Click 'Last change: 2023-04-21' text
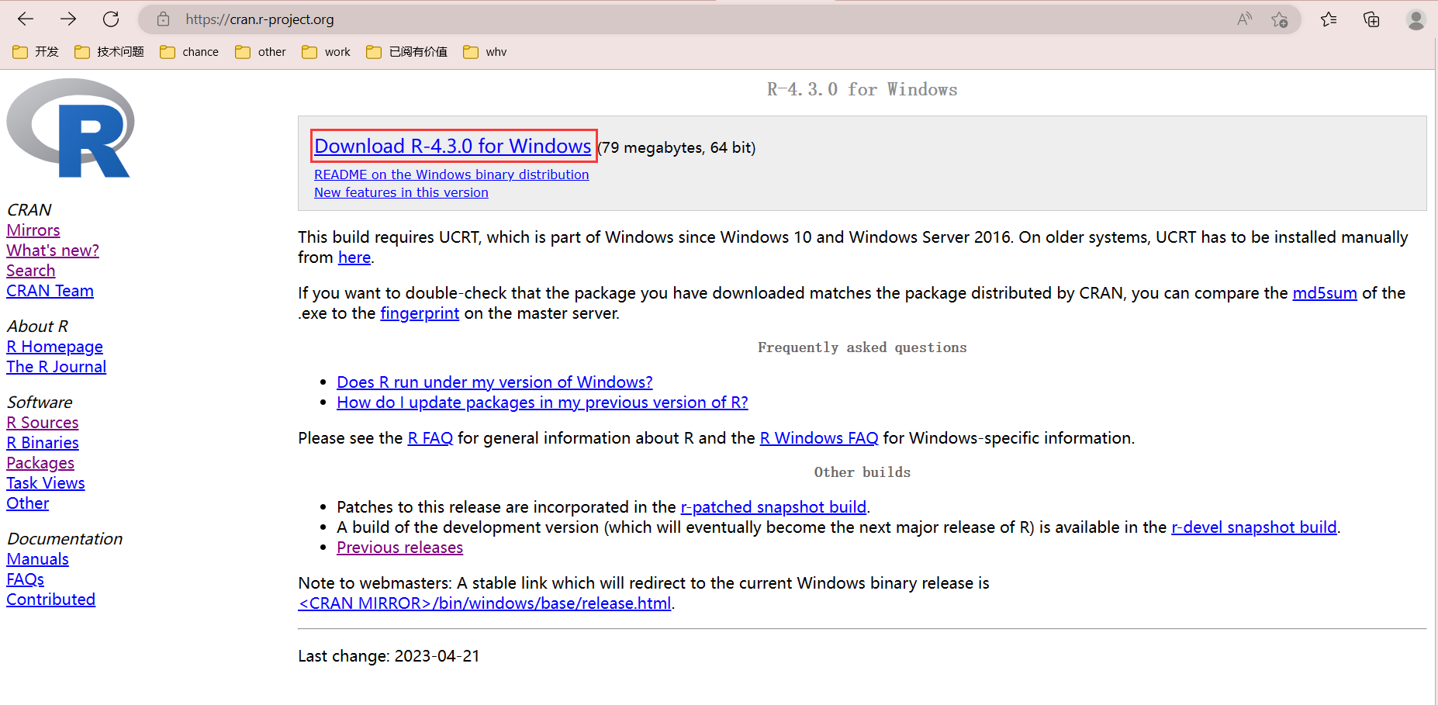Screen dimensions: 1438x705 (389, 656)
